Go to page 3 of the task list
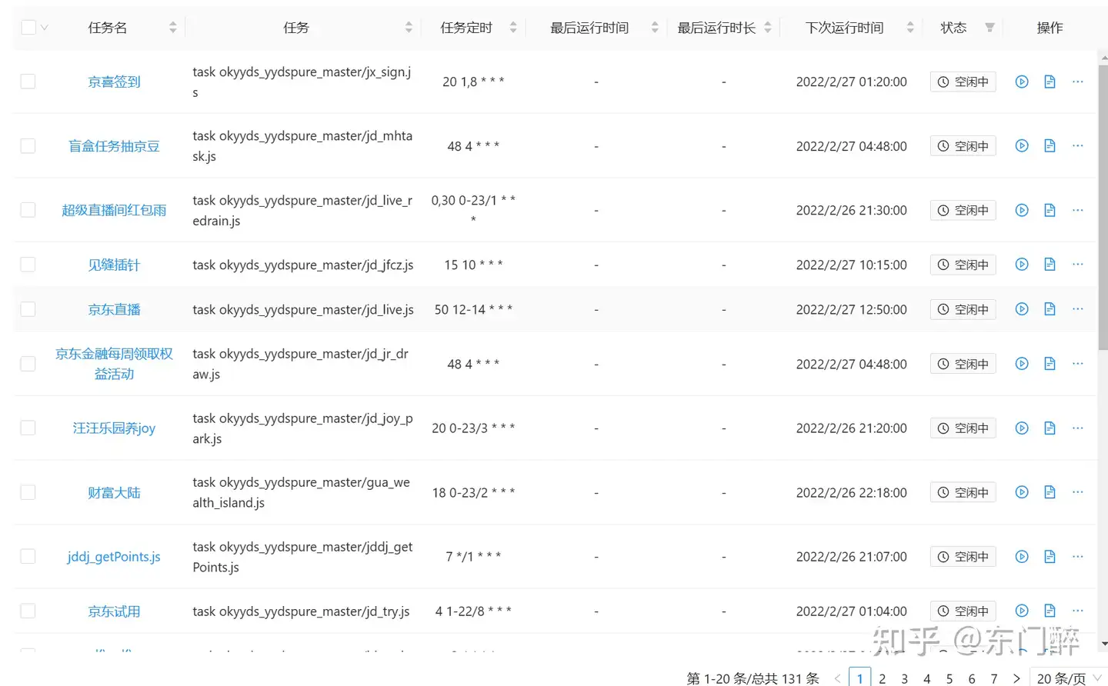This screenshot has height=686, width=1108. click(x=904, y=678)
